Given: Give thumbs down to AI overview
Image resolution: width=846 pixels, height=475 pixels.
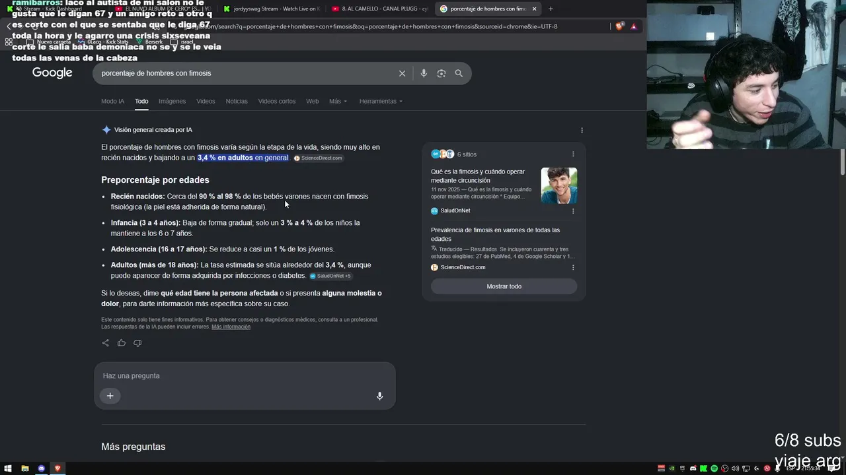Looking at the screenshot, I should click(x=137, y=343).
